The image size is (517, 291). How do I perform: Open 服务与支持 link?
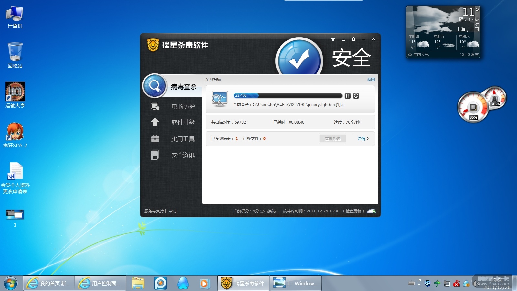154,211
